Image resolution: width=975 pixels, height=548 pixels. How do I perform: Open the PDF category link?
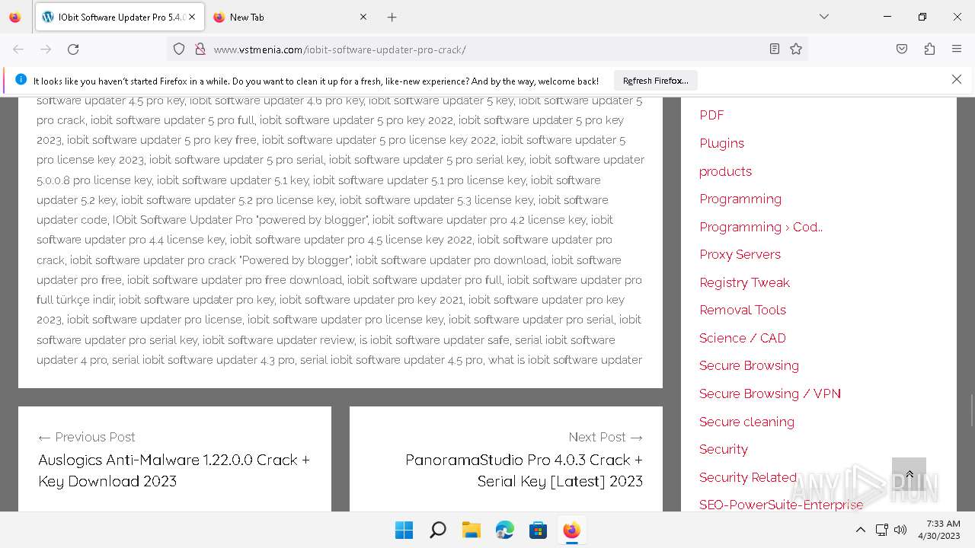[711, 115]
